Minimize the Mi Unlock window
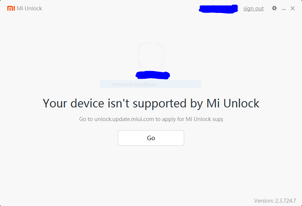 point(284,9)
